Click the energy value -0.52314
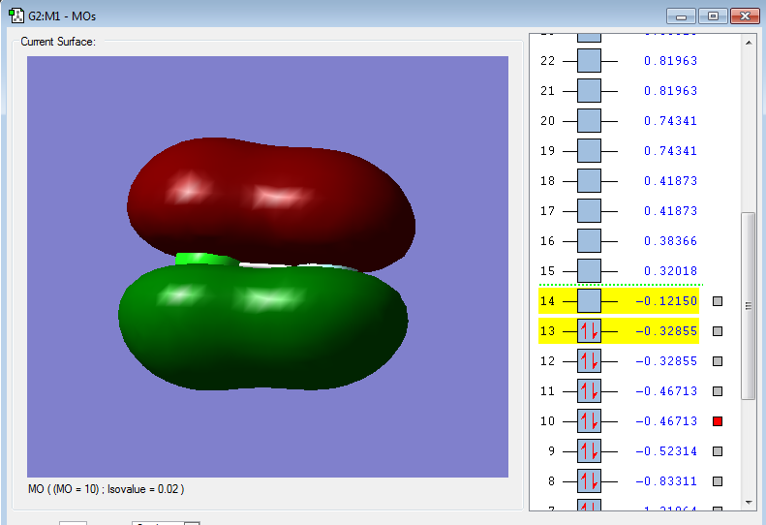 point(666,451)
